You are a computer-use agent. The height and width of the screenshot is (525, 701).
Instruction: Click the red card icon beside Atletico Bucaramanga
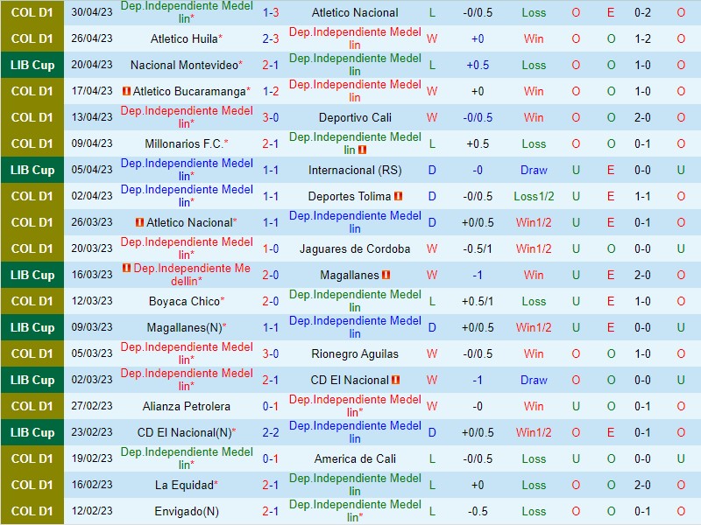click(129, 91)
